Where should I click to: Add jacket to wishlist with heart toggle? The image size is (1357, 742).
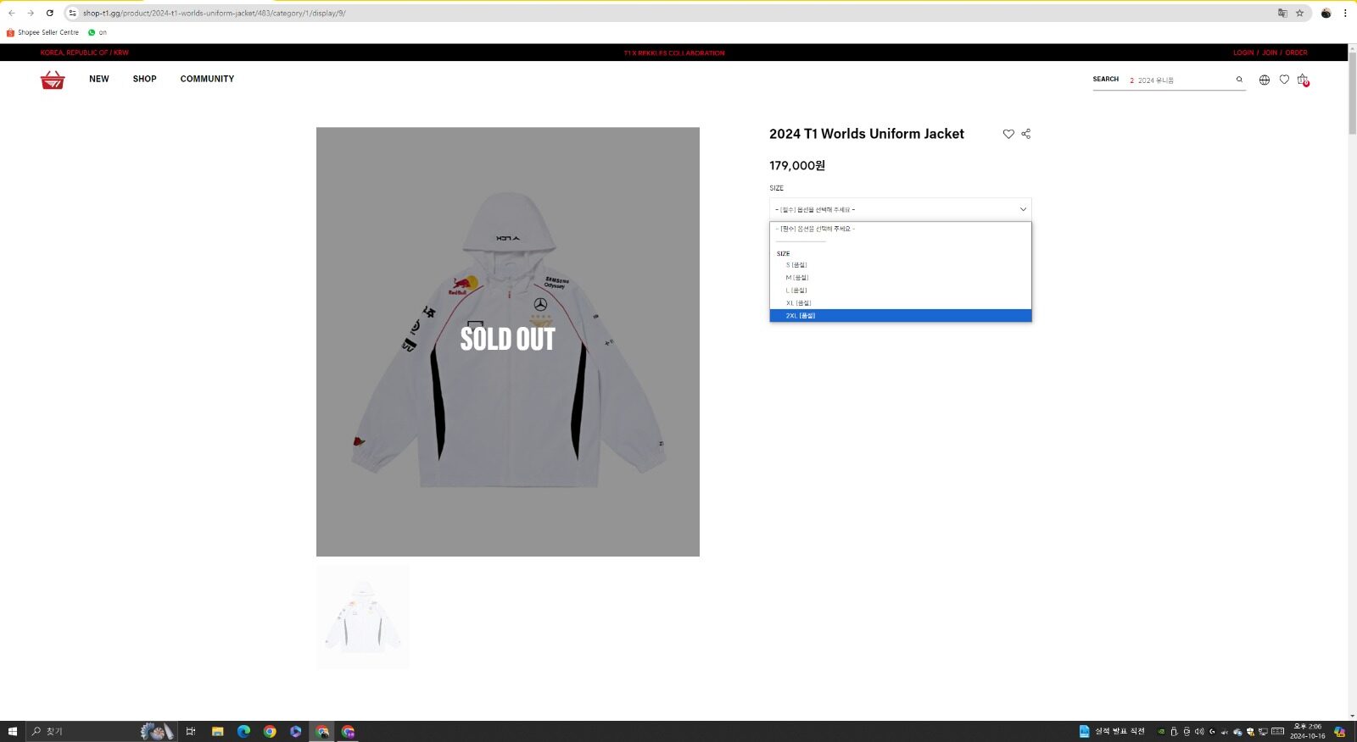tap(1008, 134)
